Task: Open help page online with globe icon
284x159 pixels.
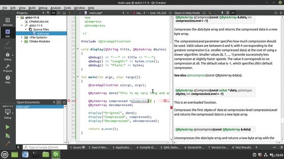Action: pos(228,13)
